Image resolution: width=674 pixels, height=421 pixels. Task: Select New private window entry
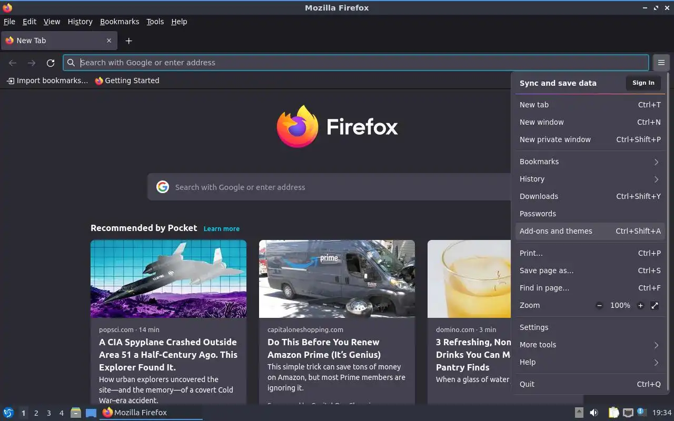pos(589,139)
